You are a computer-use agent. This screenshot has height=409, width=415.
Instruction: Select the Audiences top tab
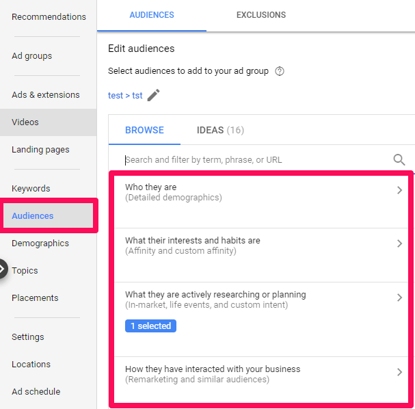point(152,15)
